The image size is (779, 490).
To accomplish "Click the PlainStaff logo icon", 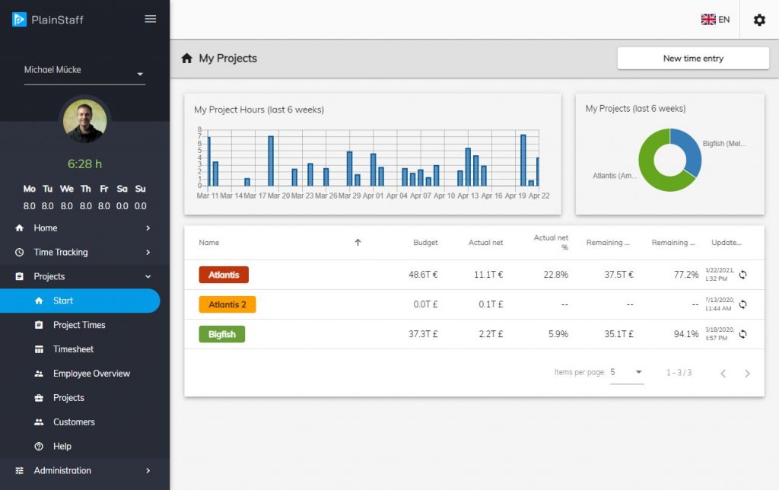I will pyautogui.click(x=19, y=19).
